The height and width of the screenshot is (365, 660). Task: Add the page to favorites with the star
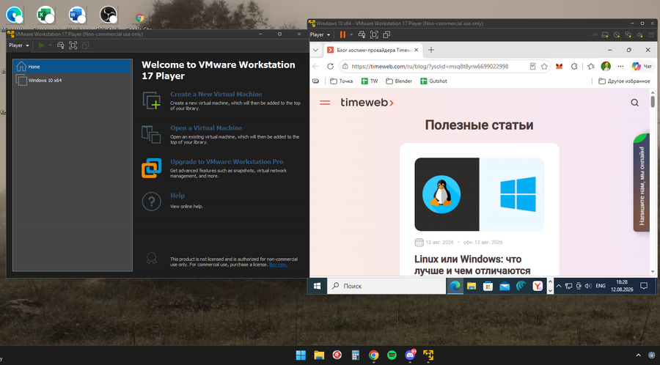click(544, 67)
